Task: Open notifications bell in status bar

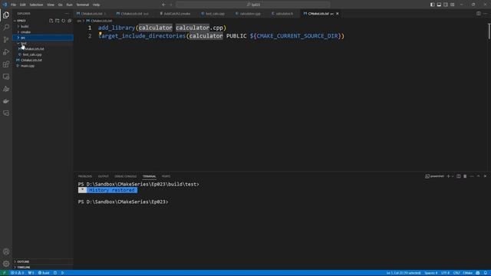Action: [486, 273]
